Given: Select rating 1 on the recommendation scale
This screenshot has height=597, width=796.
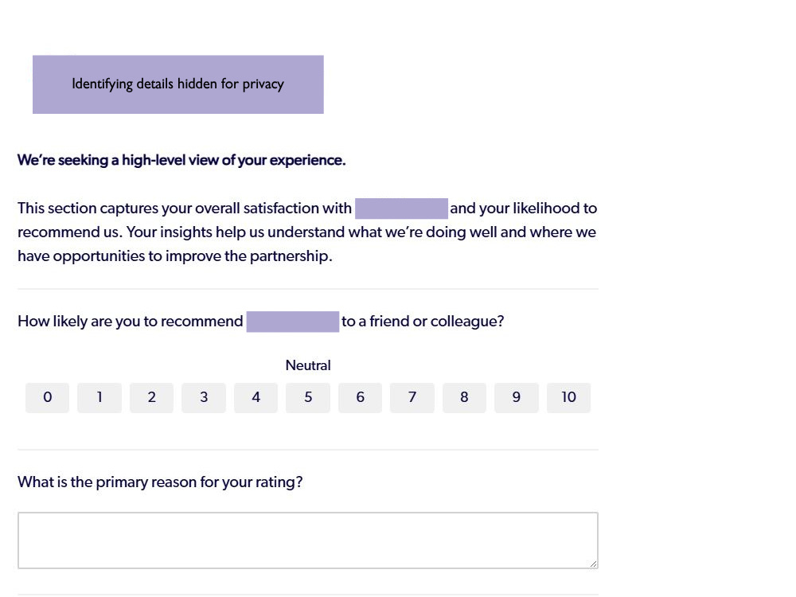Looking at the screenshot, I should tap(99, 397).
